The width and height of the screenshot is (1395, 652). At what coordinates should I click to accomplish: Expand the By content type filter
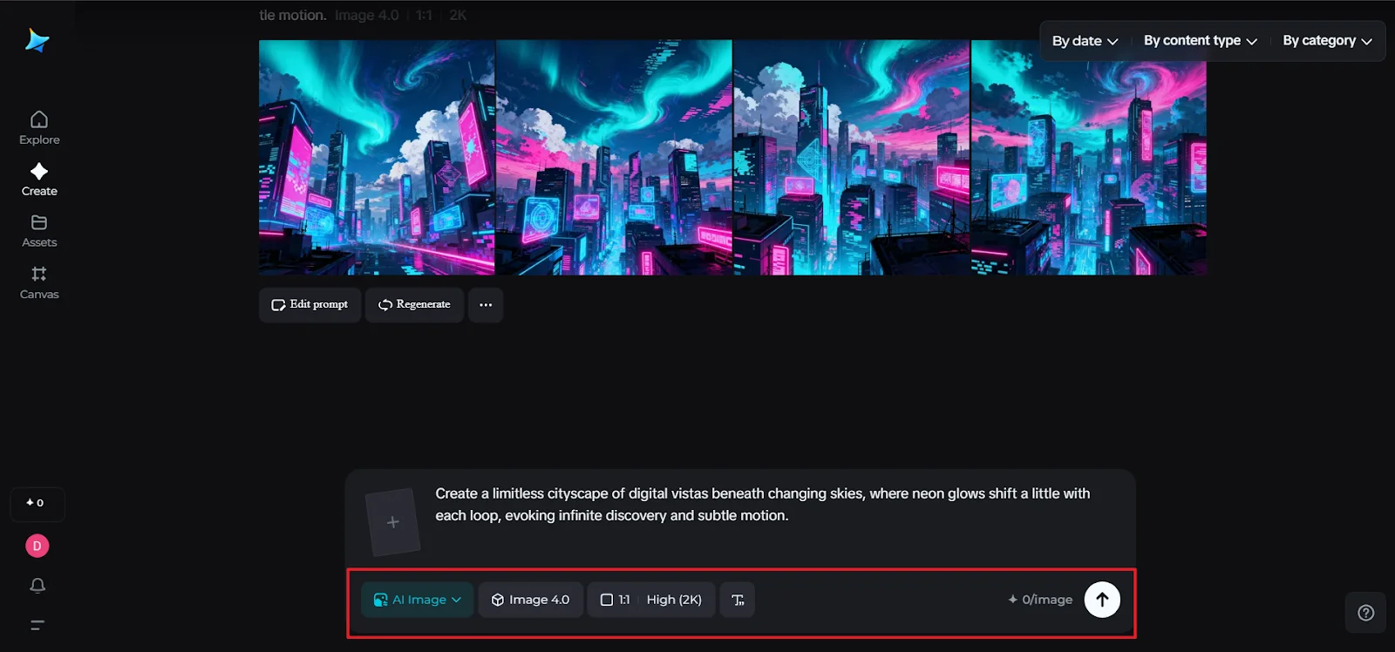click(1200, 41)
